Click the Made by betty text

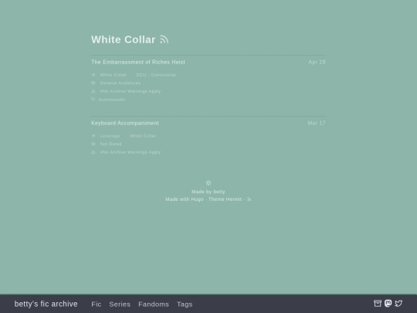(208, 192)
